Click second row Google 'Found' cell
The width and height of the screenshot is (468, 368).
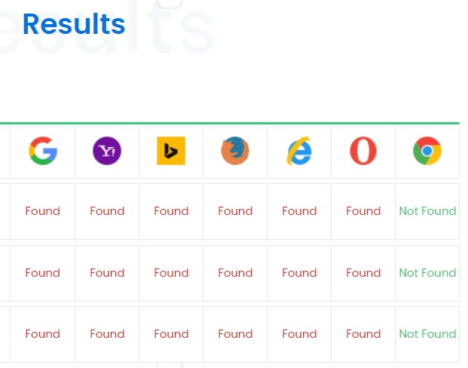43,273
